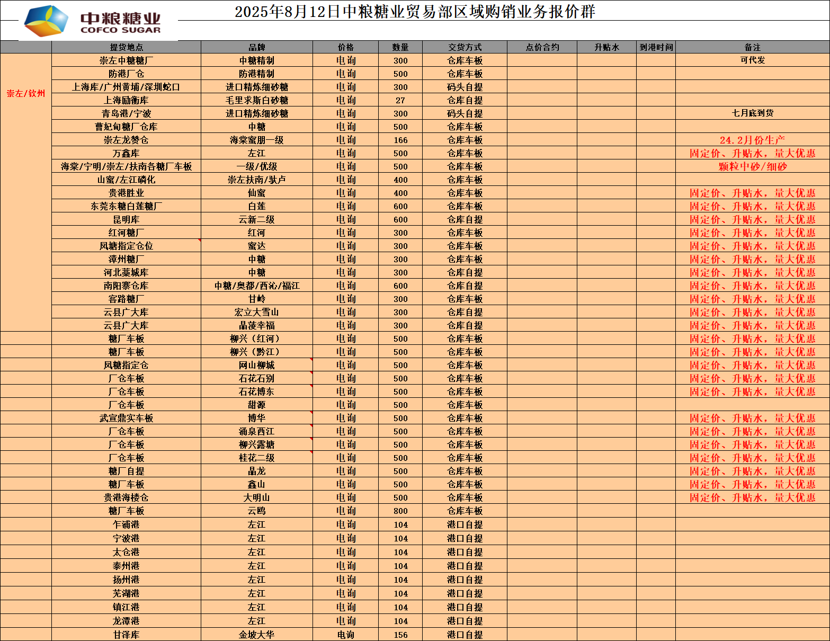Click the 到港时间 column header

[656, 47]
